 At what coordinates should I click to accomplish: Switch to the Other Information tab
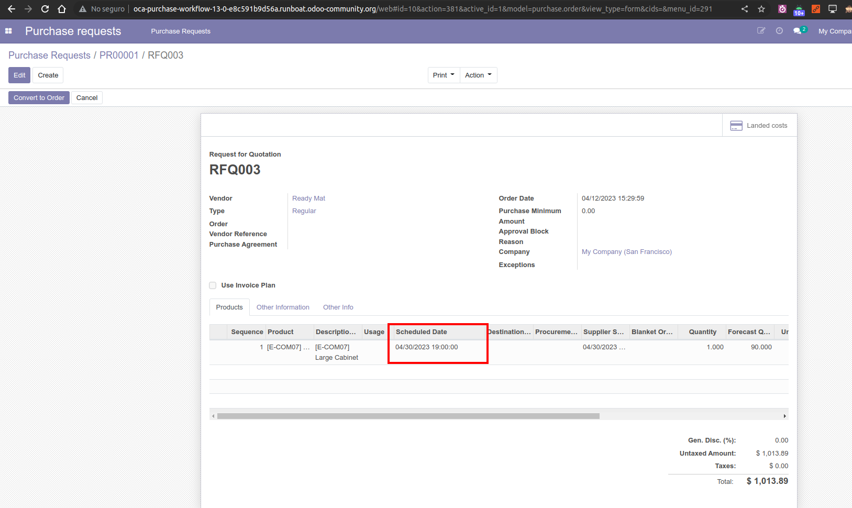pos(283,307)
